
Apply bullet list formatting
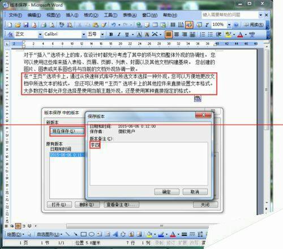click(211, 34)
